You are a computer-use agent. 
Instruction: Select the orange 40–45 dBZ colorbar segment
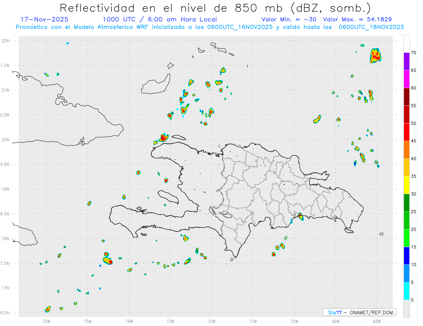406,150
